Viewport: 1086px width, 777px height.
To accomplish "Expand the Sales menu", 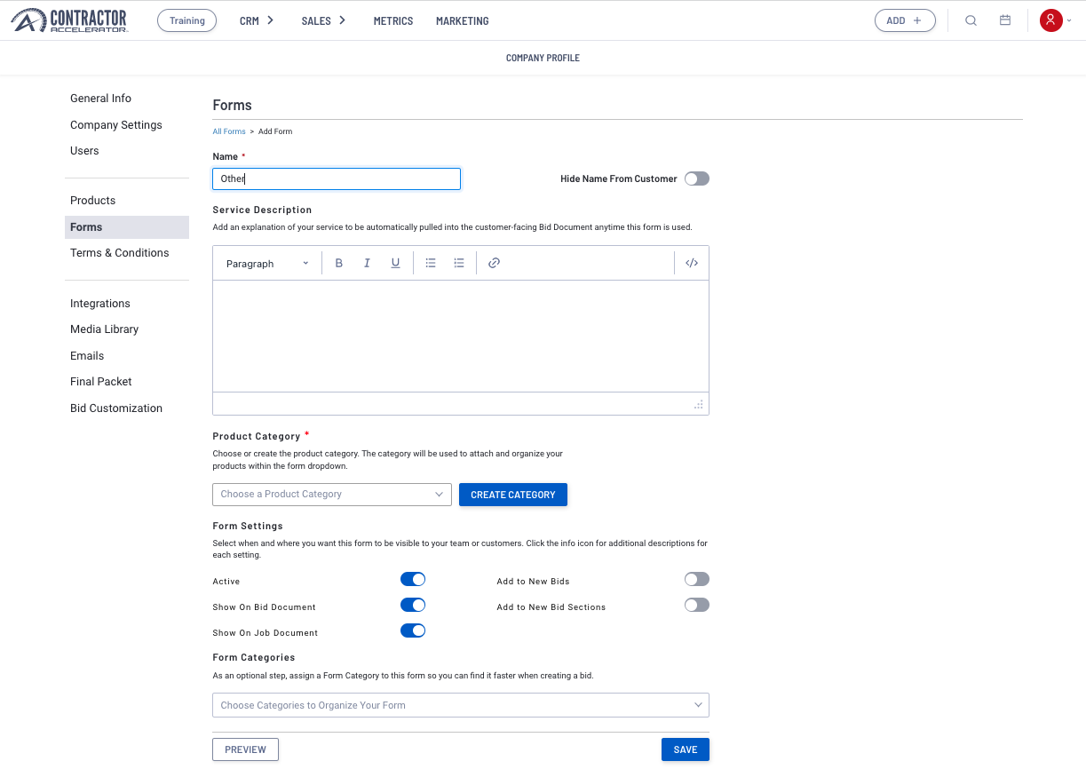I will click(x=323, y=20).
